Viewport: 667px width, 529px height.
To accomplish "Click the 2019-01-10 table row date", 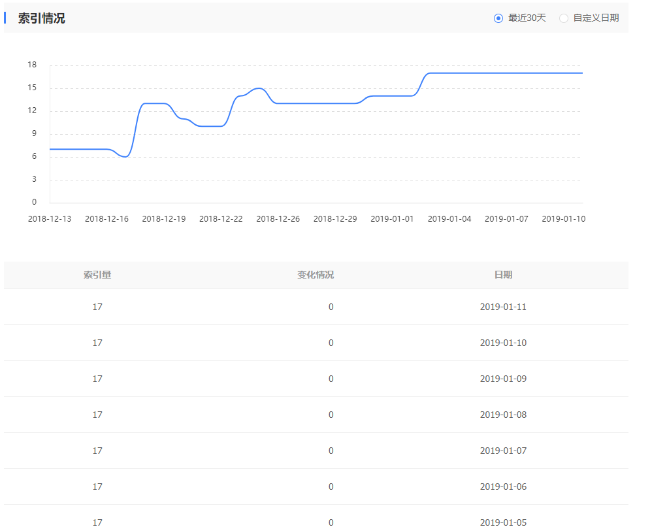I will [503, 343].
